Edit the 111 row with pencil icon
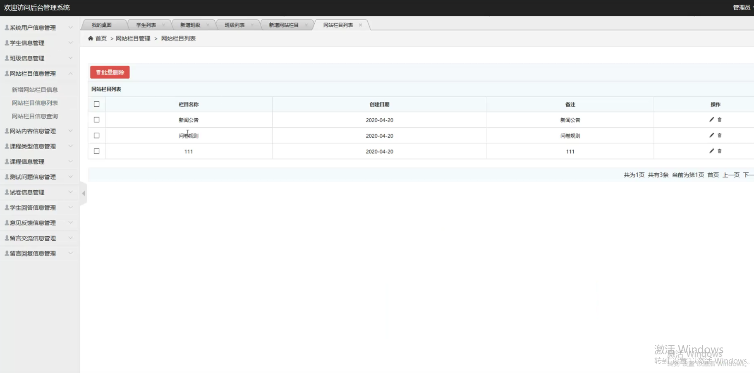The width and height of the screenshot is (754, 373). 711,151
